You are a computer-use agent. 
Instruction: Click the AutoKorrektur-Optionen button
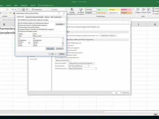(108, 36)
